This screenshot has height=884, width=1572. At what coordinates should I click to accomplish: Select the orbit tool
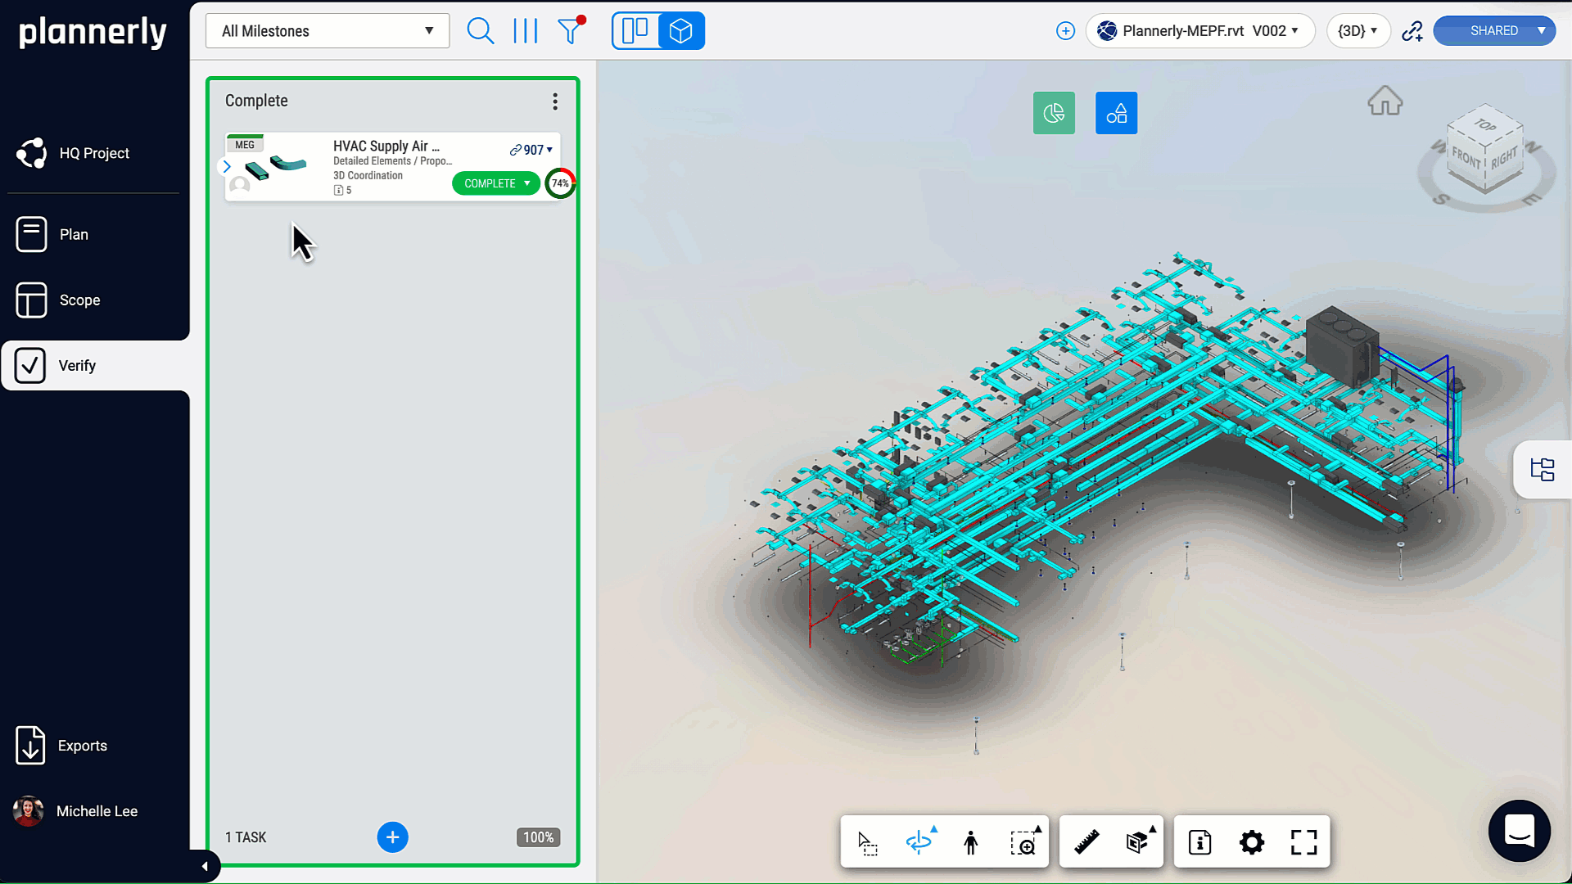pyautogui.click(x=919, y=842)
